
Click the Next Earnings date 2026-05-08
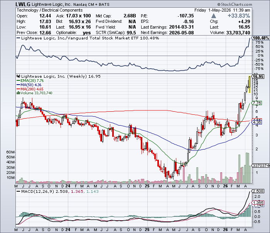coord(182,32)
